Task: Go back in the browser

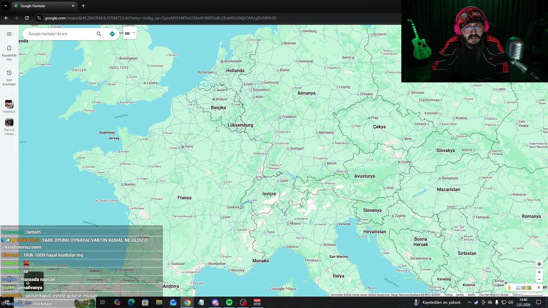Action: pos(6,18)
